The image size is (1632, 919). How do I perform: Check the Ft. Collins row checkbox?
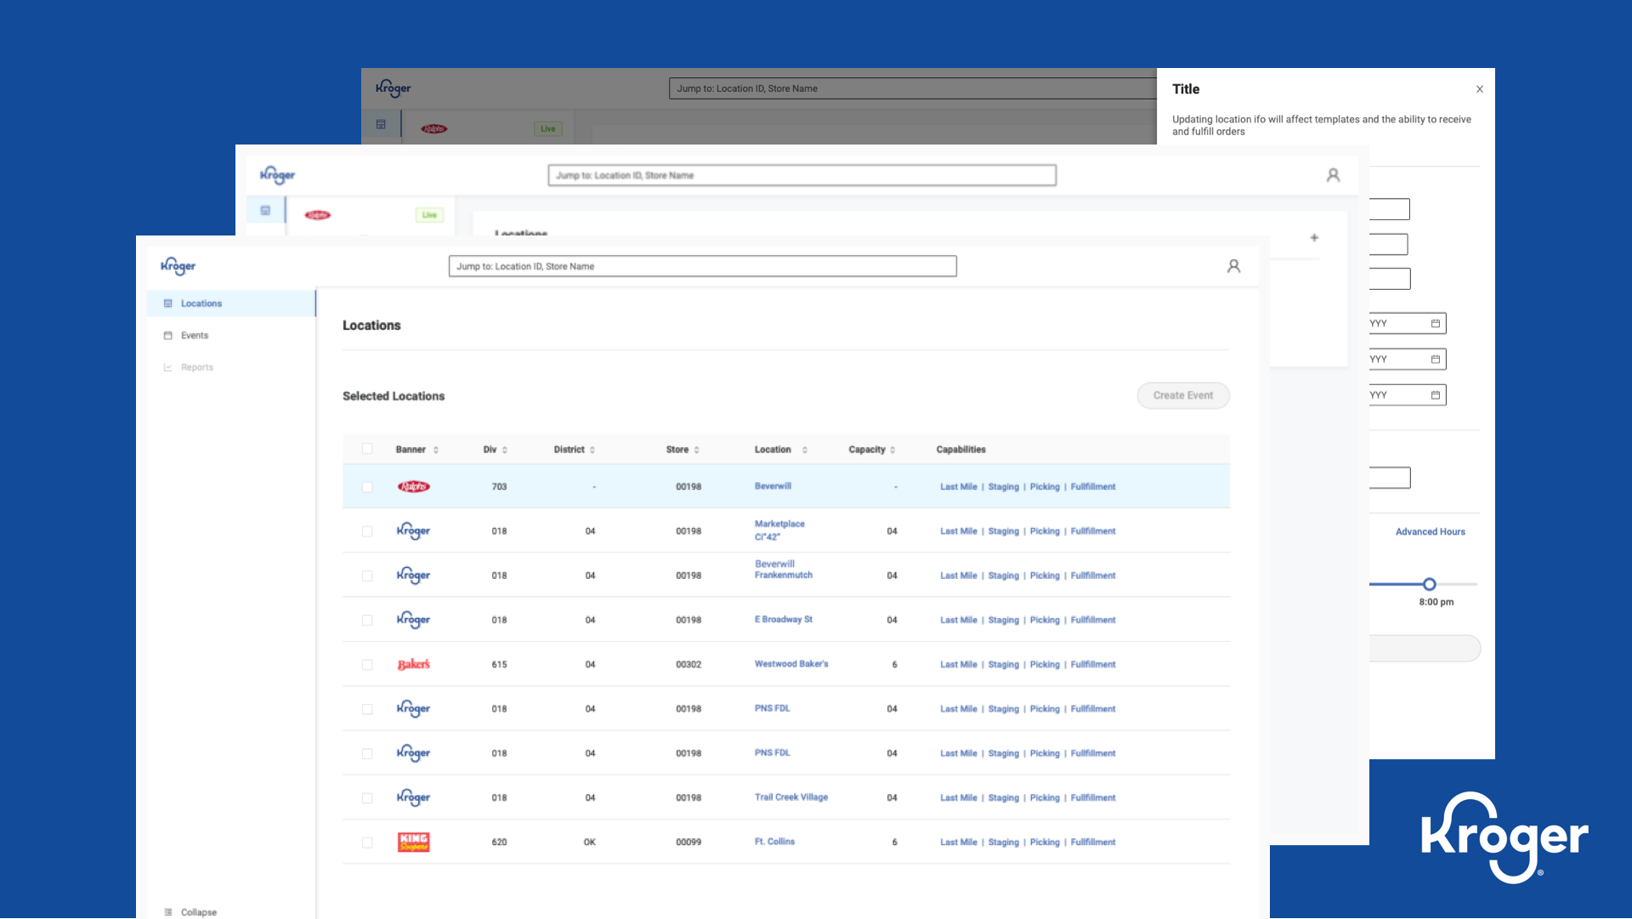point(367,842)
